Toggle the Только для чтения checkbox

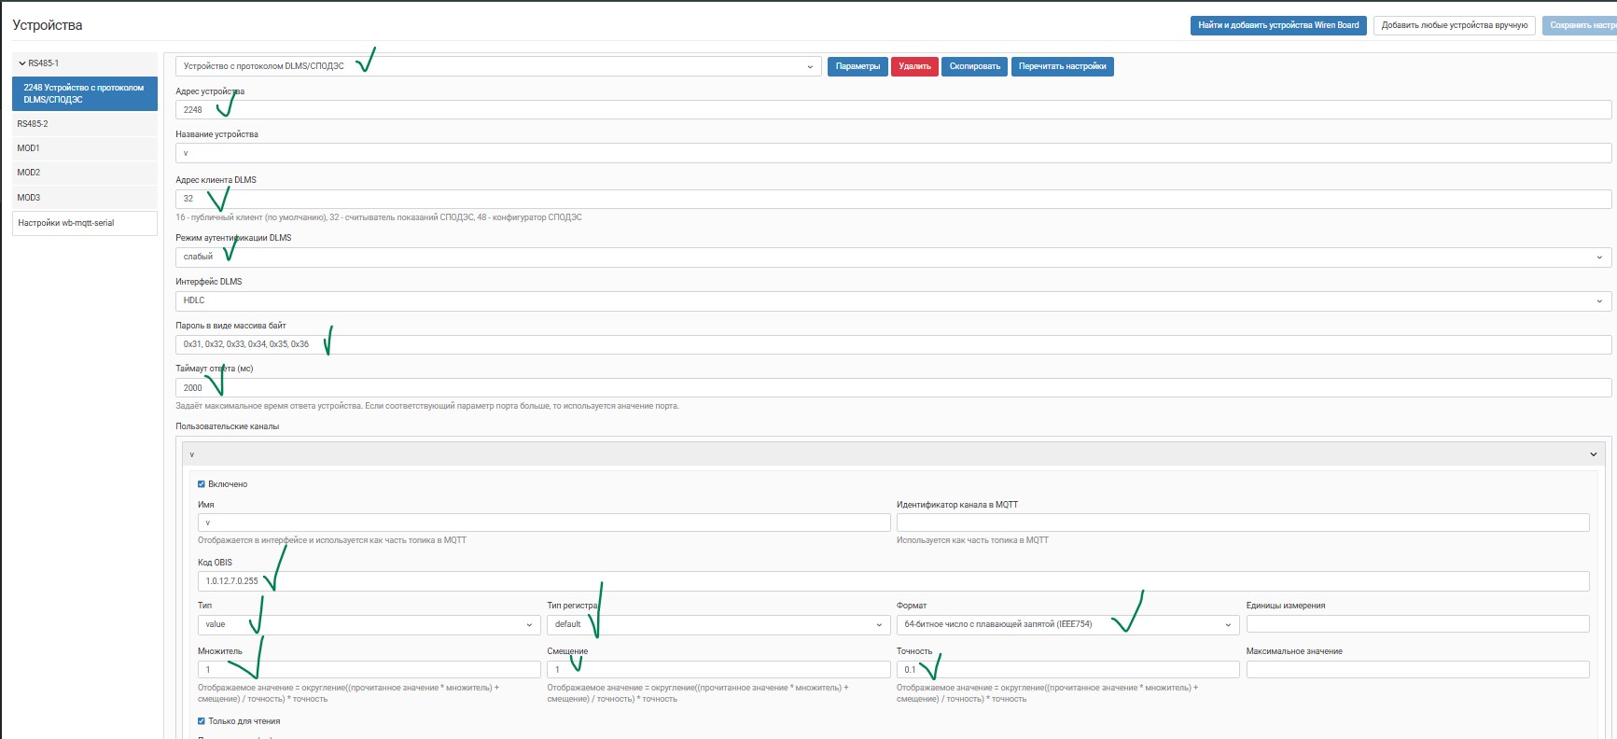pyautogui.click(x=202, y=721)
